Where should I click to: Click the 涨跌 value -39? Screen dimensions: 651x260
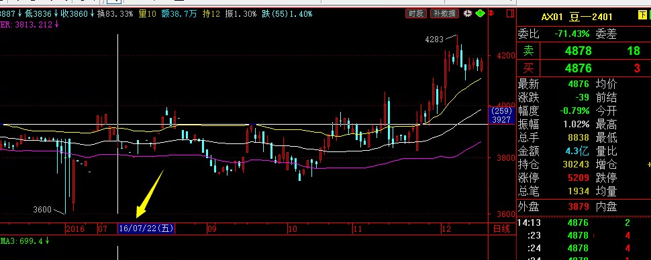582,97
